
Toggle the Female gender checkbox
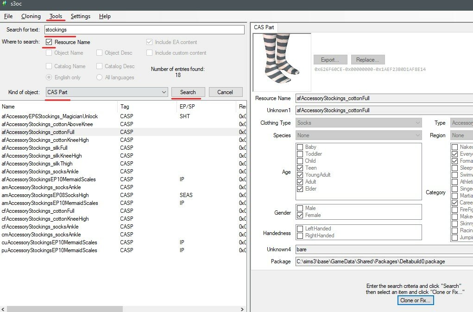click(x=300, y=215)
